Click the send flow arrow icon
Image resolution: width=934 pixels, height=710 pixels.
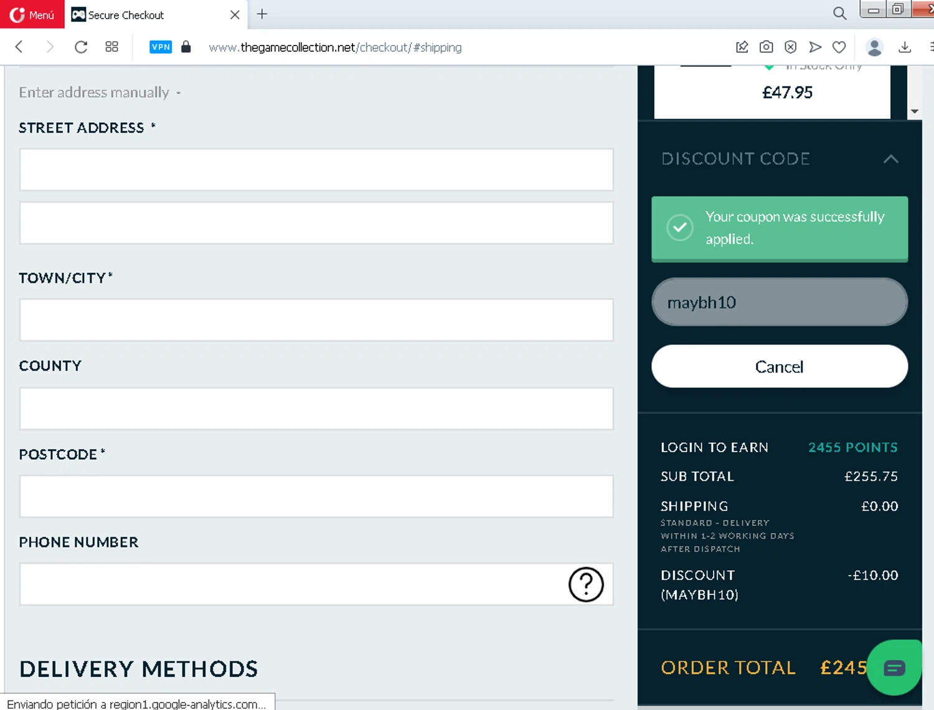pos(814,47)
